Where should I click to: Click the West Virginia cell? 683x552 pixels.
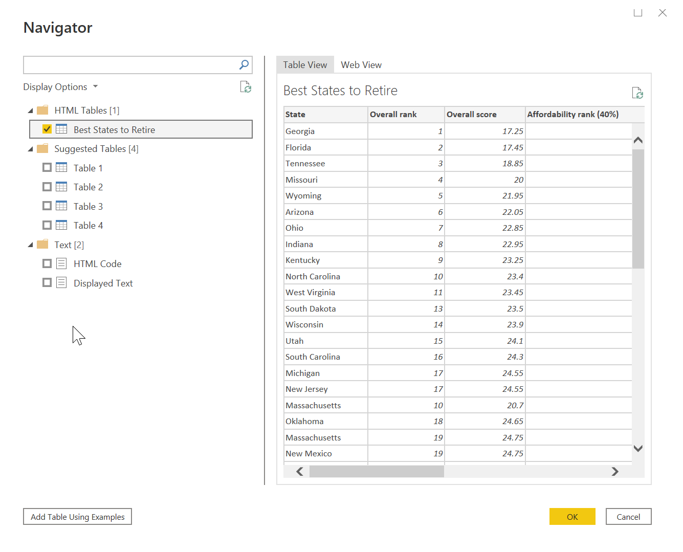coord(325,292)
